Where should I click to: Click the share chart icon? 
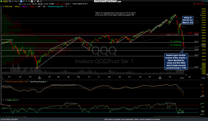[41, 1]
